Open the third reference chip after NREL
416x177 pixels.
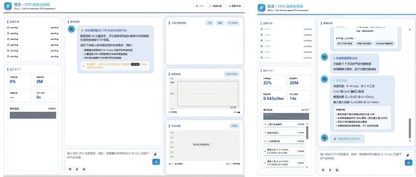pos(385,43)
